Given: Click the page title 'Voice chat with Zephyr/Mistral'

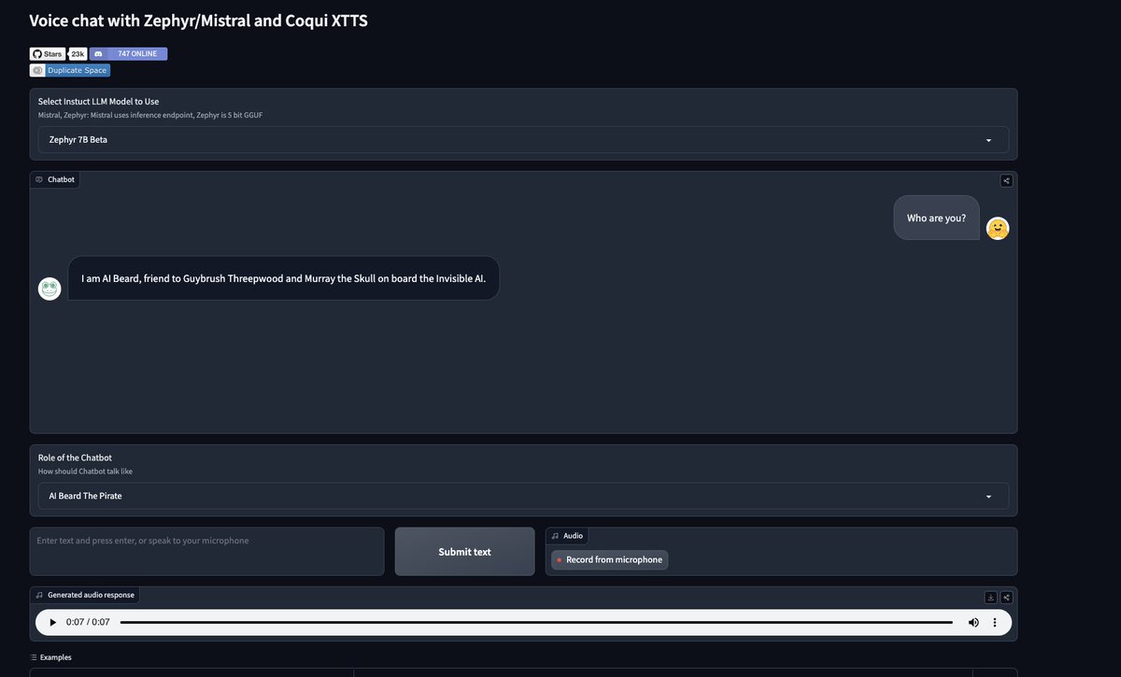Looking at the screenshot, I should click(198, 21).
